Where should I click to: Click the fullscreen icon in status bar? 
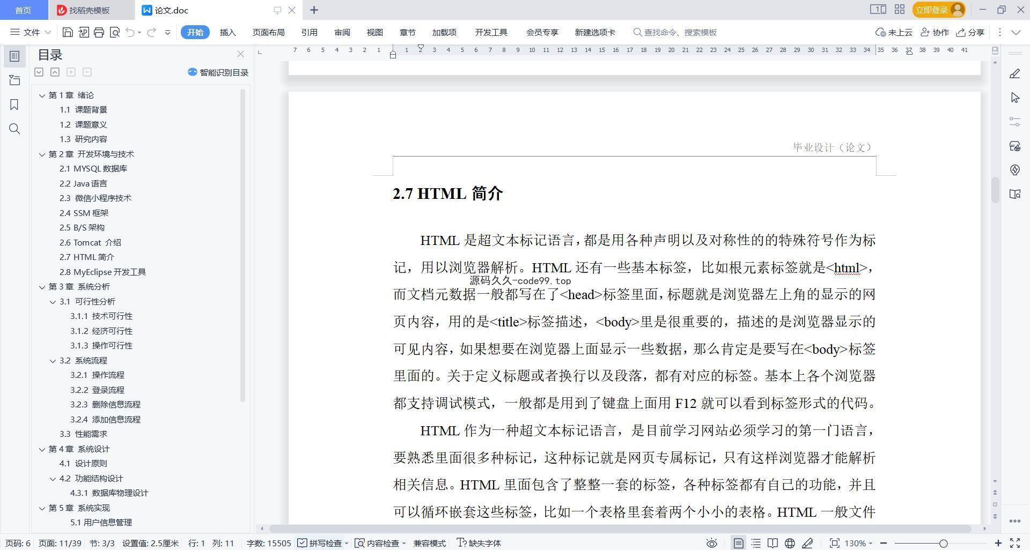1014,543
